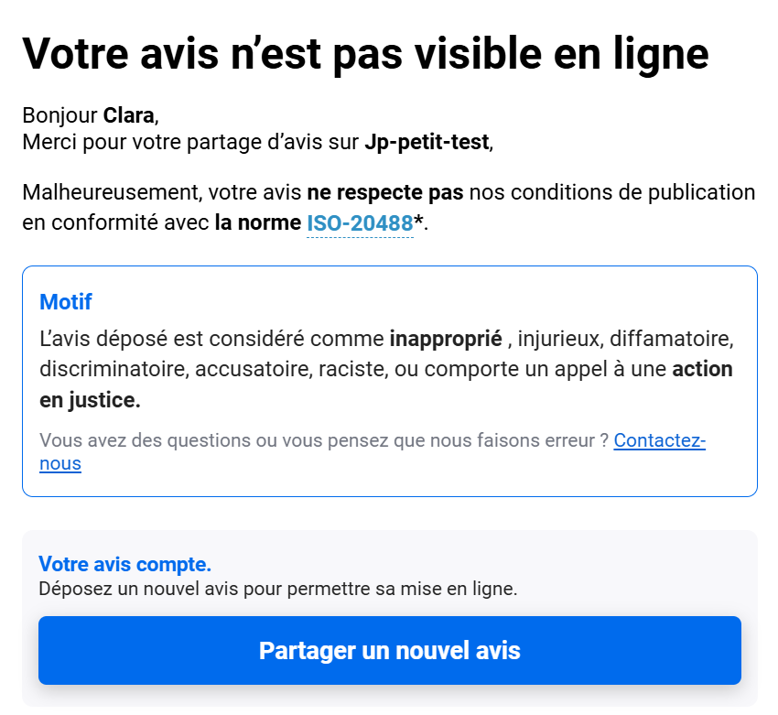Click the bold words la norme
This screenshot has width=778, height=715.
click(x=257, y=223)
